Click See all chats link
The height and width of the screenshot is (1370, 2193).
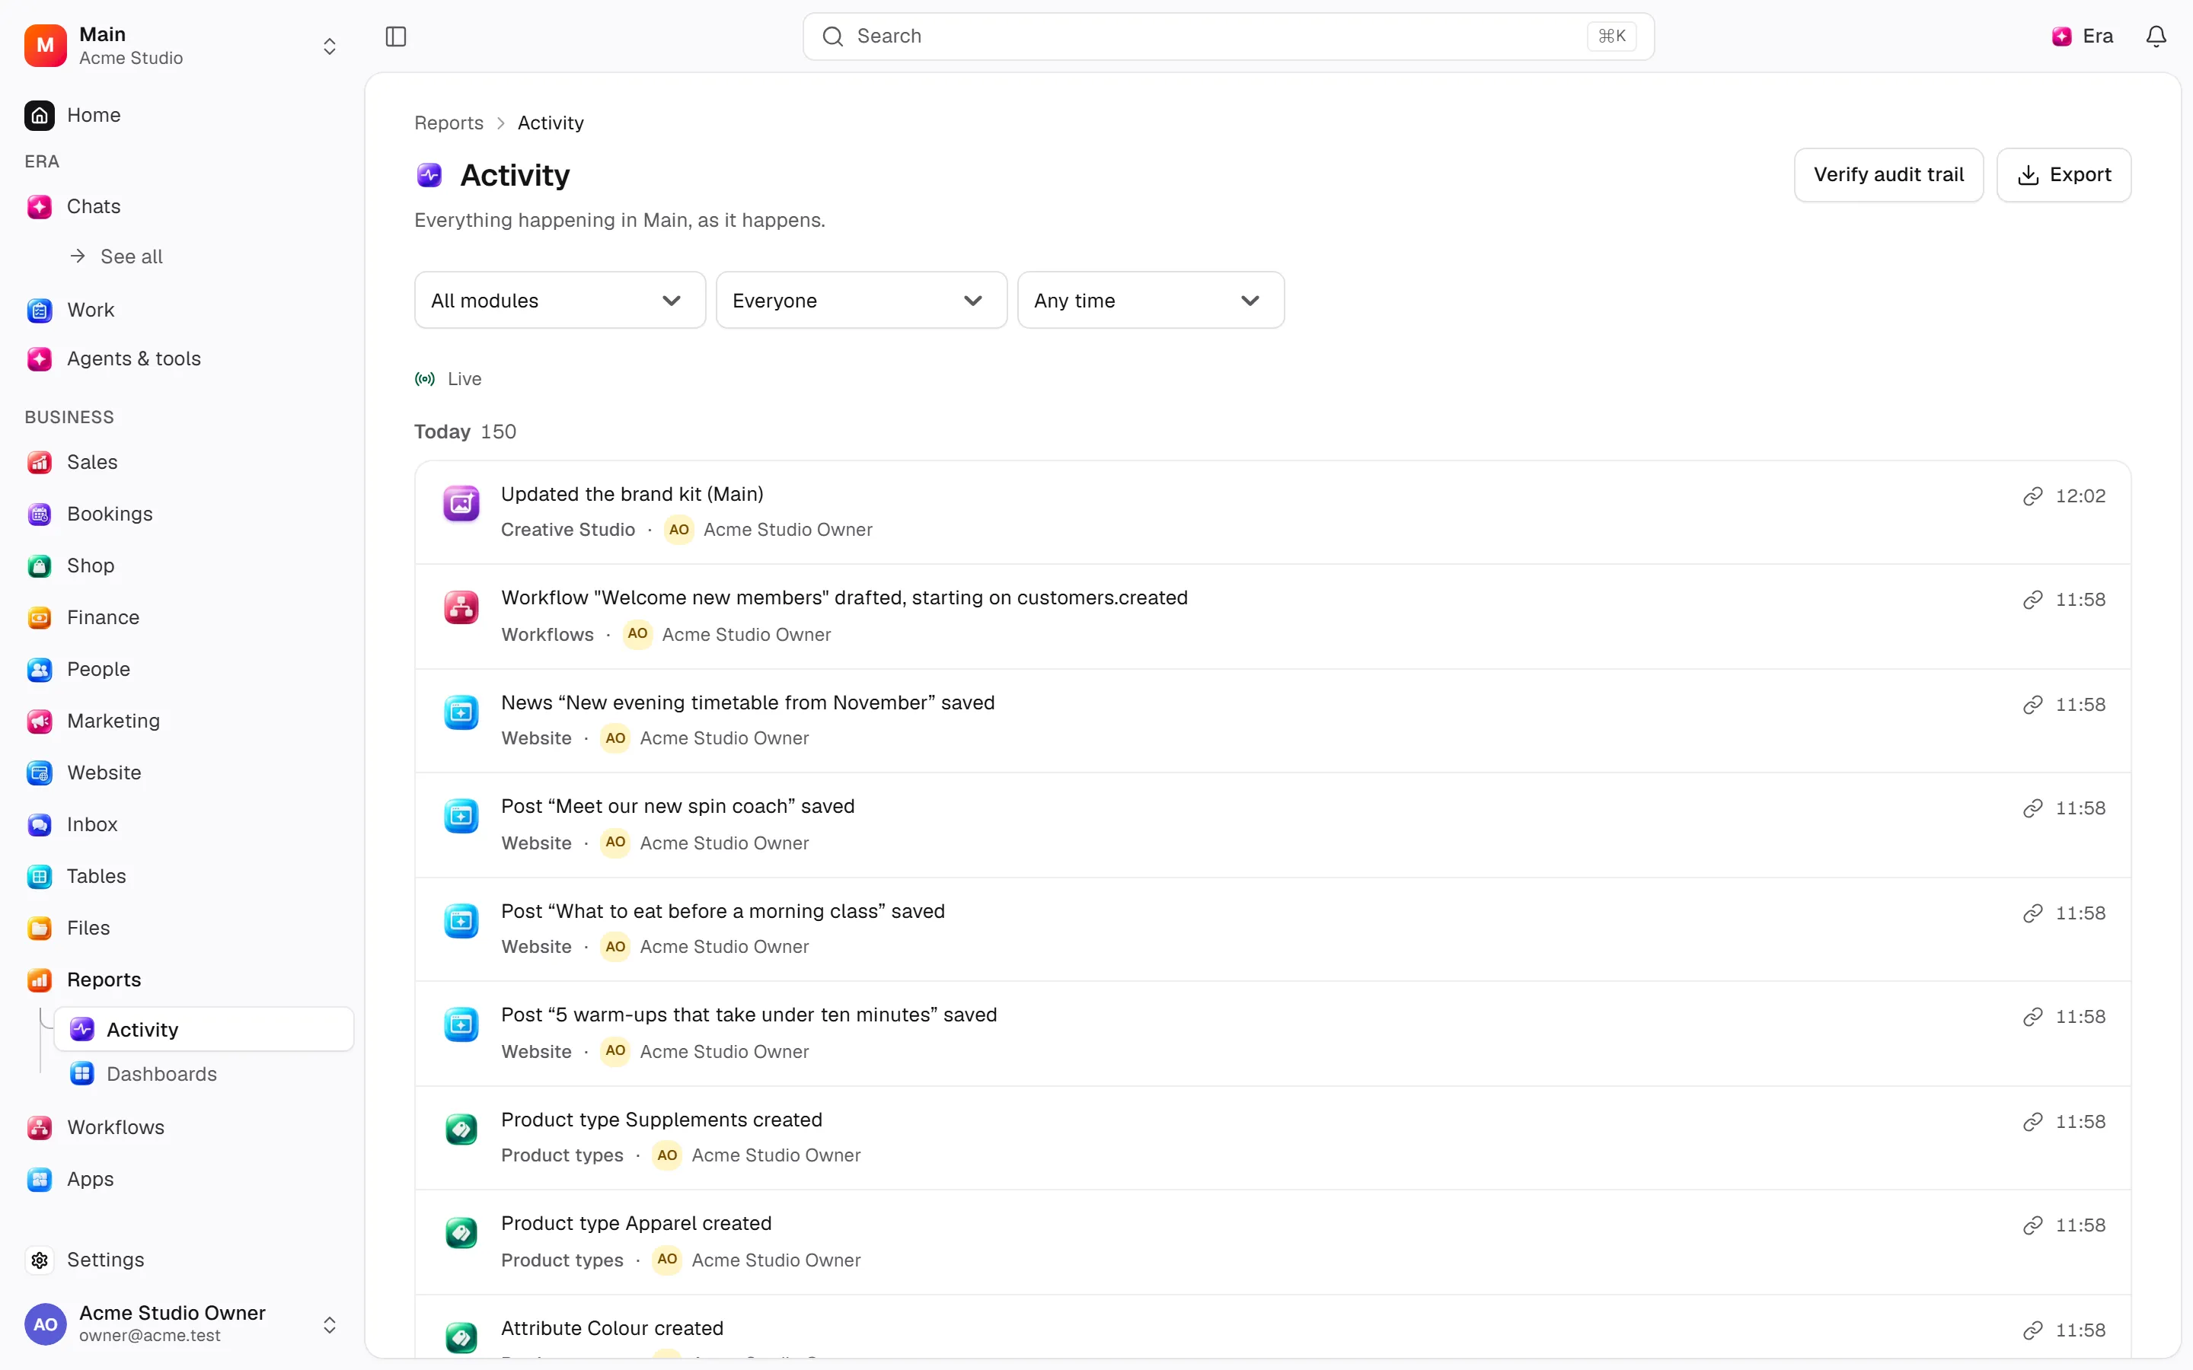coord(118,256)
